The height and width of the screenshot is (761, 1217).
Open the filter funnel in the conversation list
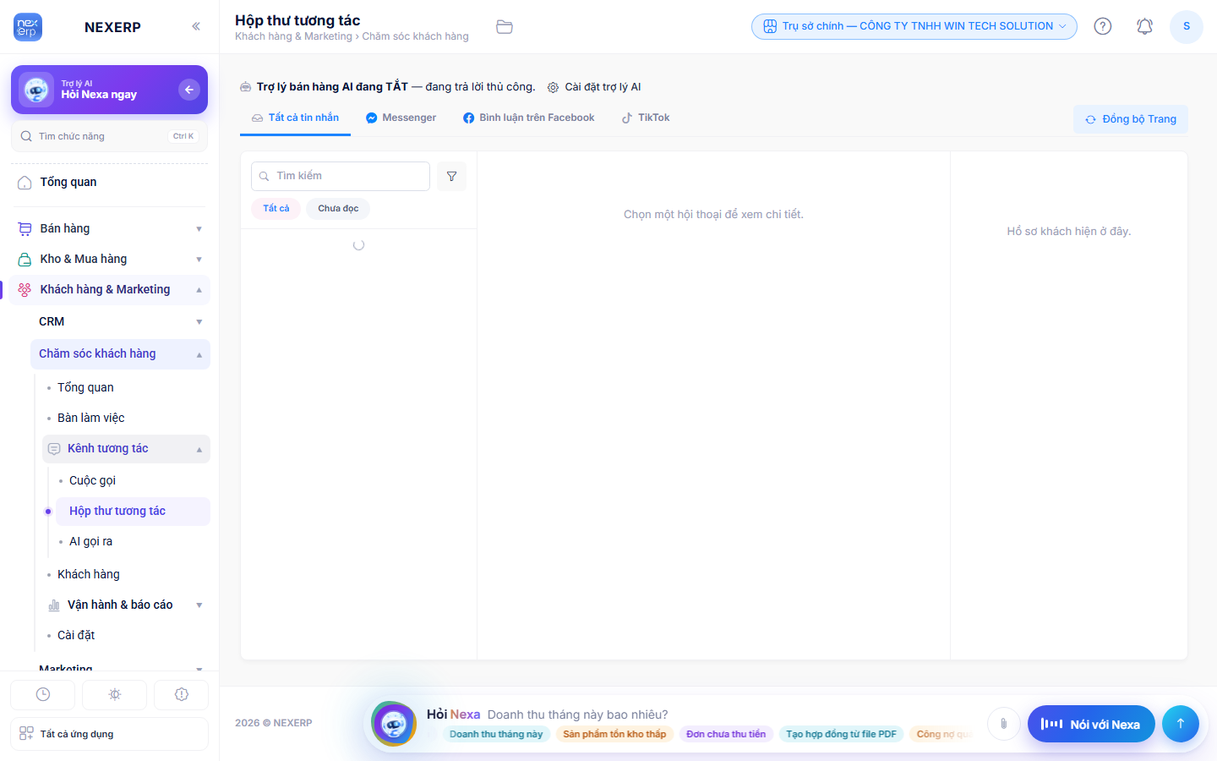pos(452,176)
